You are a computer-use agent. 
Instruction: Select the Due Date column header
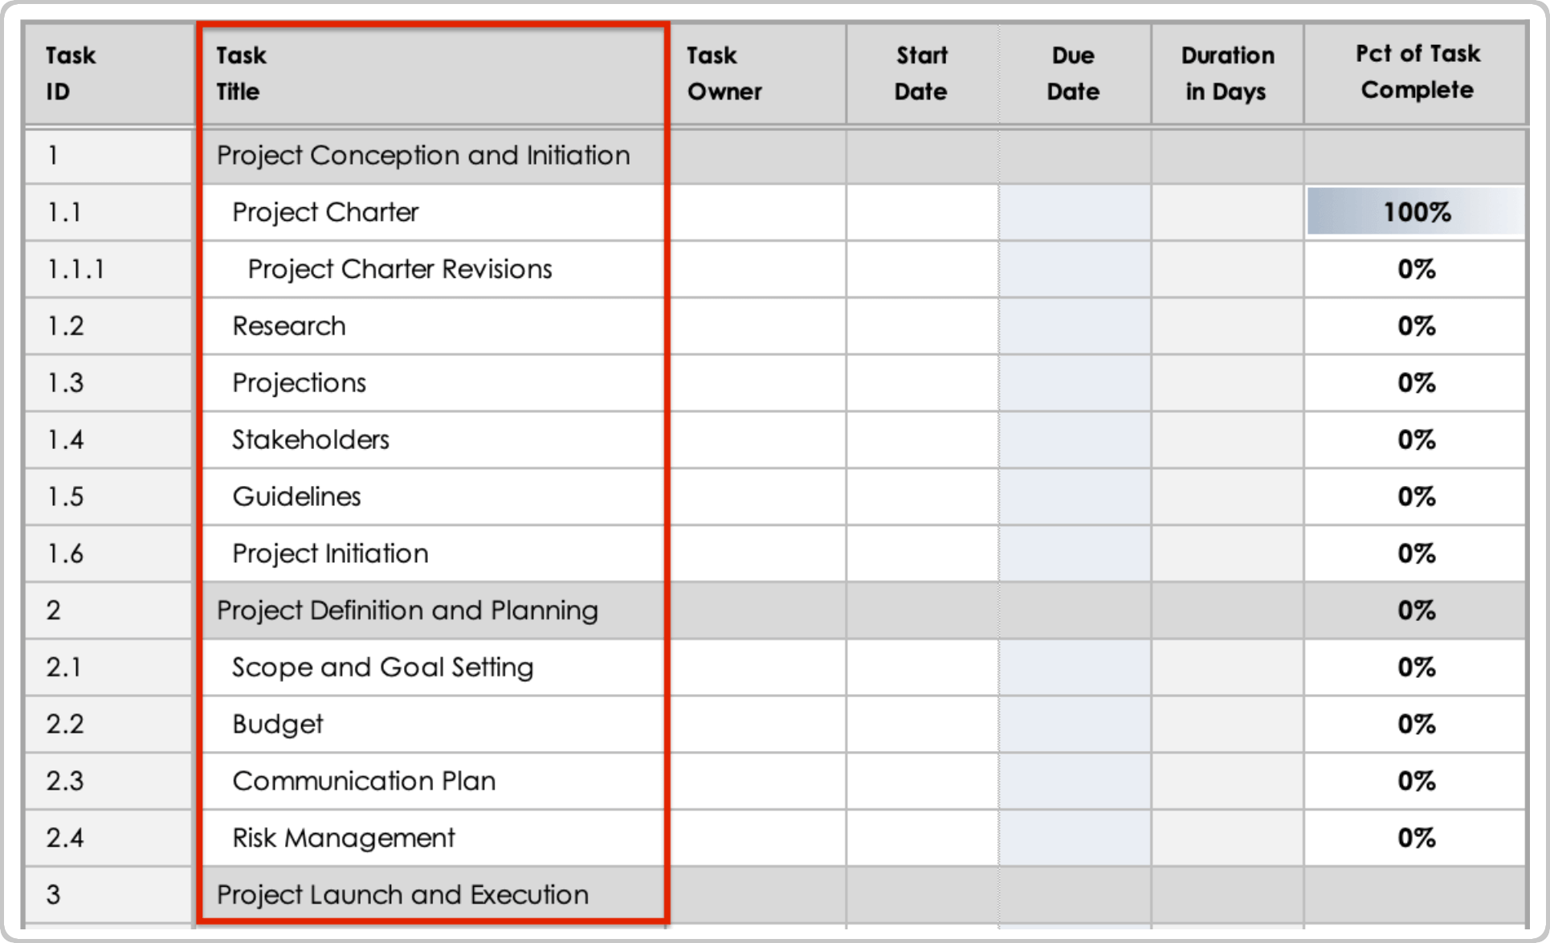(x=1073, y=73)
